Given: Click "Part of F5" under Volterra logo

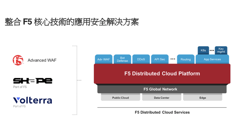Looking at the screenshot, I should tap(19, 106).
